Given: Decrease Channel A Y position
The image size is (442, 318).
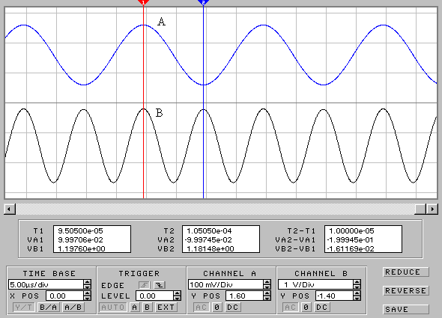Looking at the screenshot, I should coord(267,299).
